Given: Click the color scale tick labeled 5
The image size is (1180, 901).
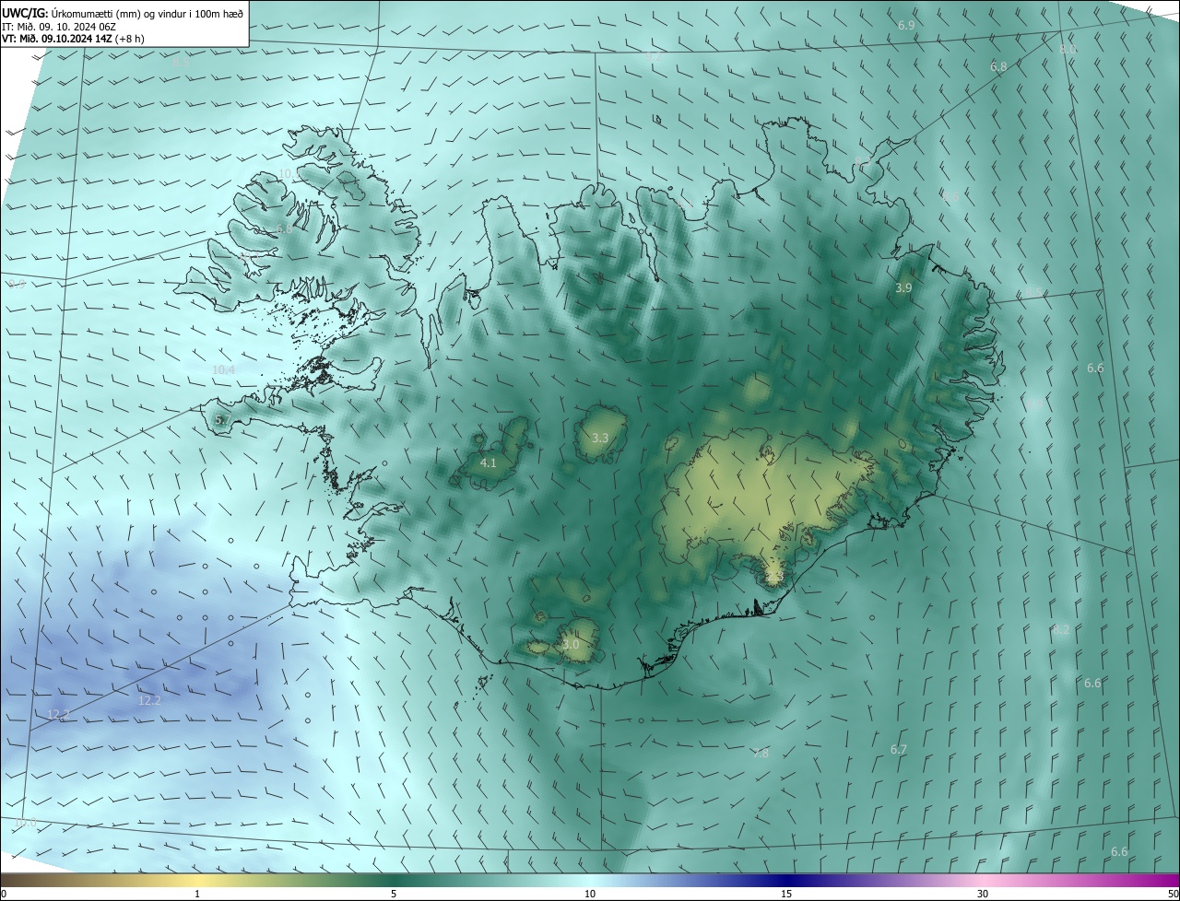Looking at the screenshot, I should click(394, 895).
